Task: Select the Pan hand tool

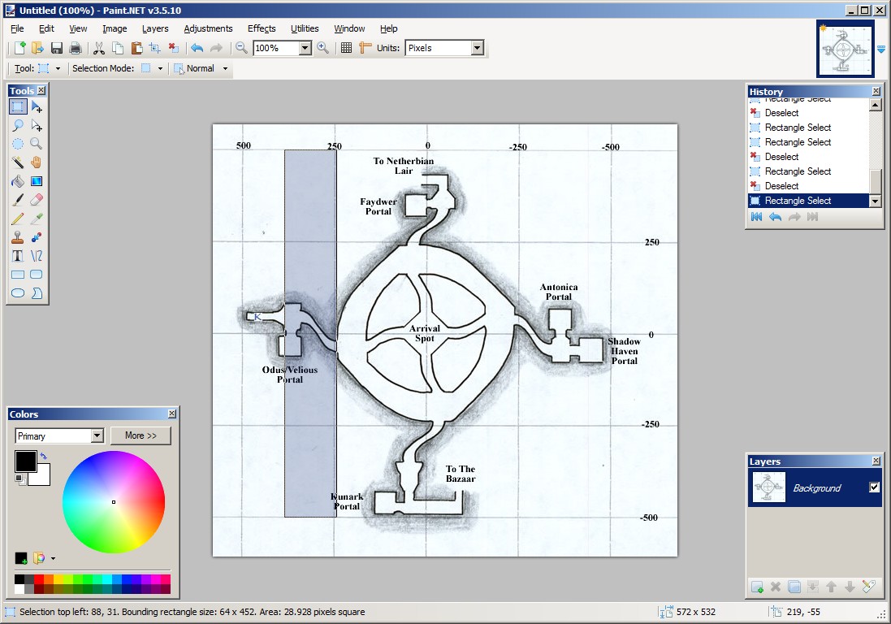Action: pyautogui.click(x=37, y=162)
